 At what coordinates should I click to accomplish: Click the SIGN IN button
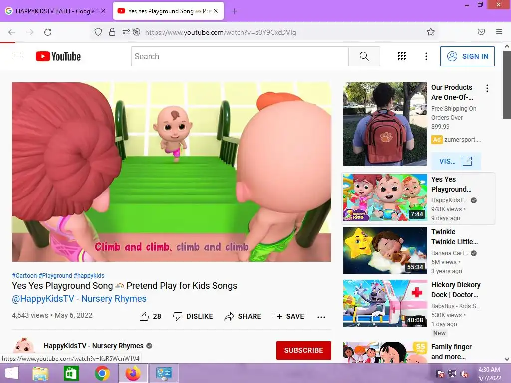click(x=467, y=56)
